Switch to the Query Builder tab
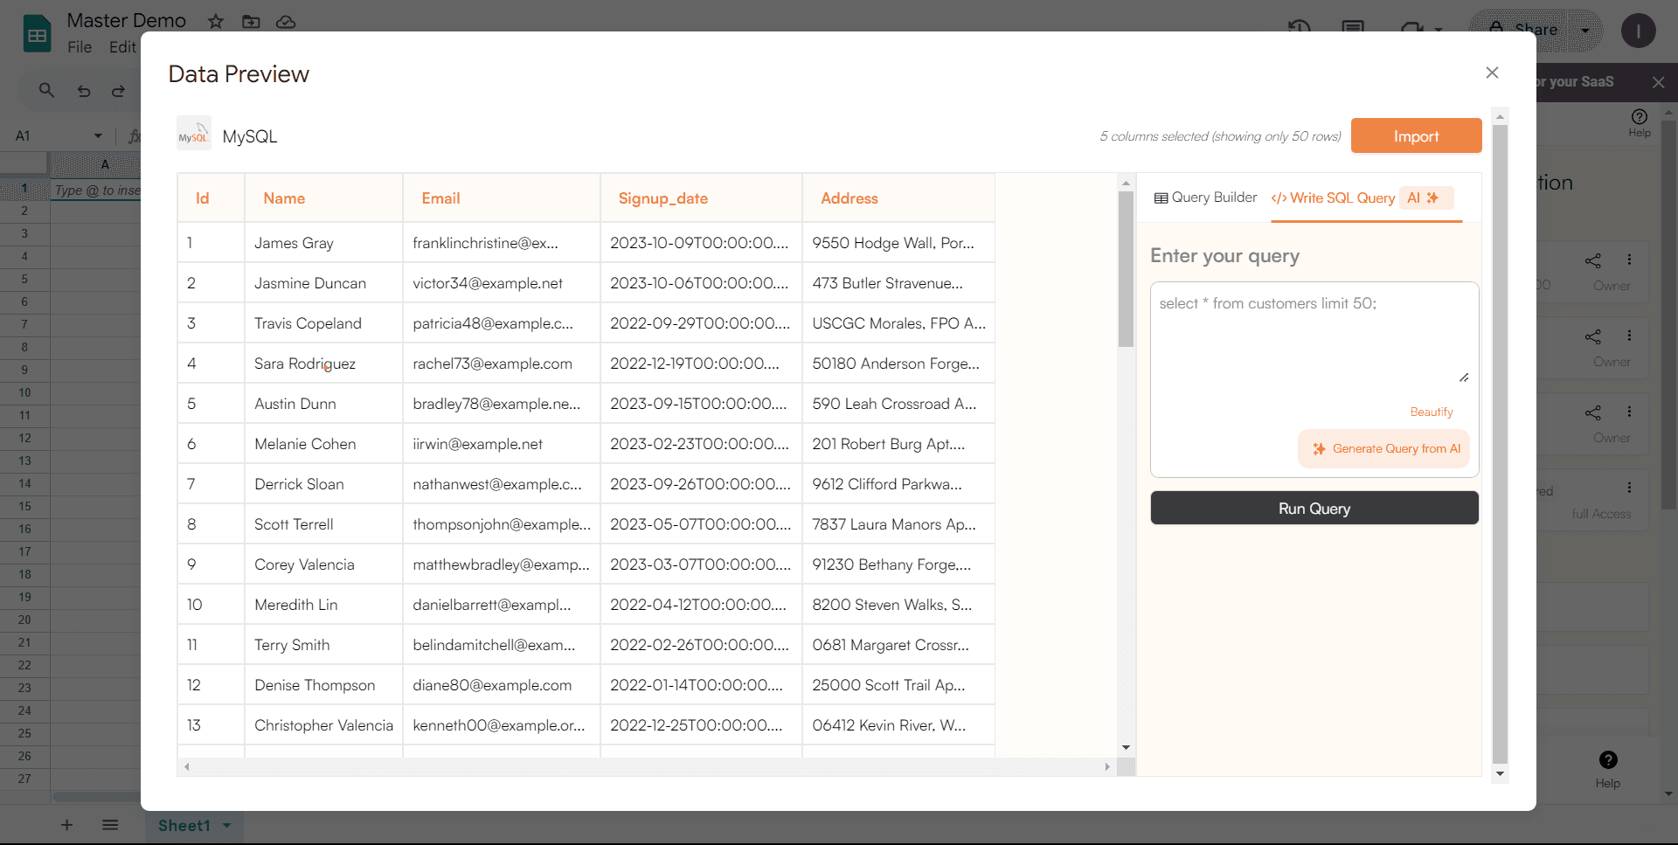The image size is (1678, 845). (1205, 197)
